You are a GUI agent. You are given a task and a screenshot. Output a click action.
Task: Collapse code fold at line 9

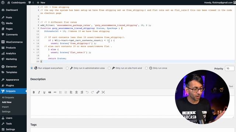click(x=34, y=28)
